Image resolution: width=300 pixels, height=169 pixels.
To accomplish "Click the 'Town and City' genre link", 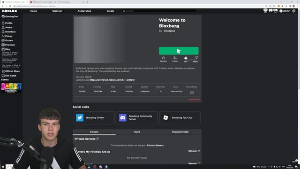I will 176,92.
